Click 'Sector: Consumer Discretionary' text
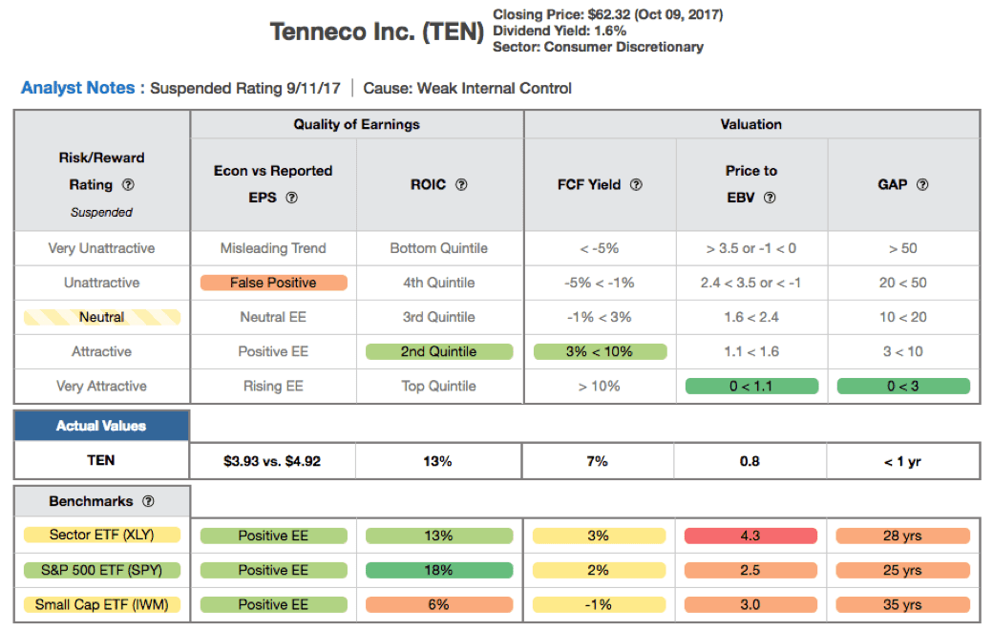This screenshot has width=993, height=631. 599,47
